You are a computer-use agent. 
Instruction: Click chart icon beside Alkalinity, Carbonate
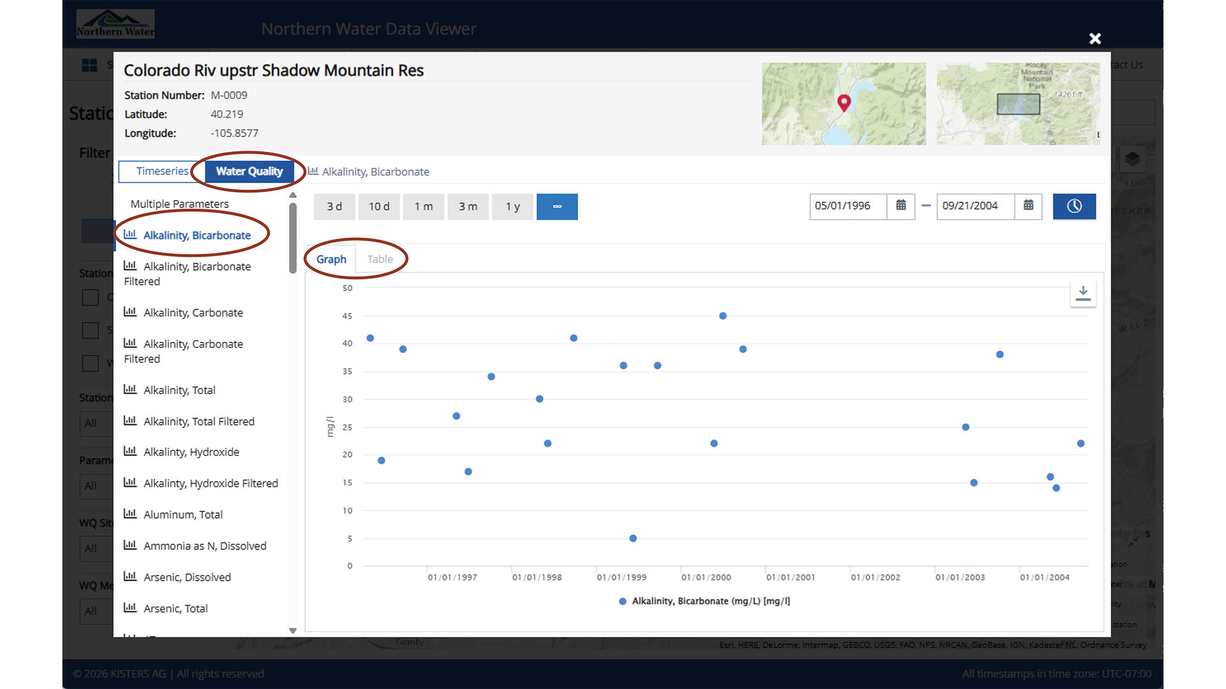(130, 311)
